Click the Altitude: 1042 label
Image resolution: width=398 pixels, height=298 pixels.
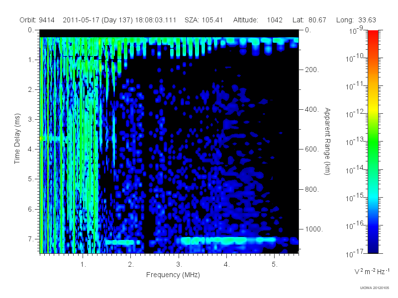[x=258, y=20]
